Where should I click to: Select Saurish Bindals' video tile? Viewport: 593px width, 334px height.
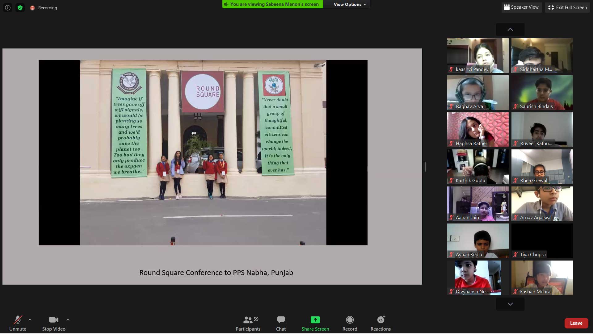click(542, 93)
